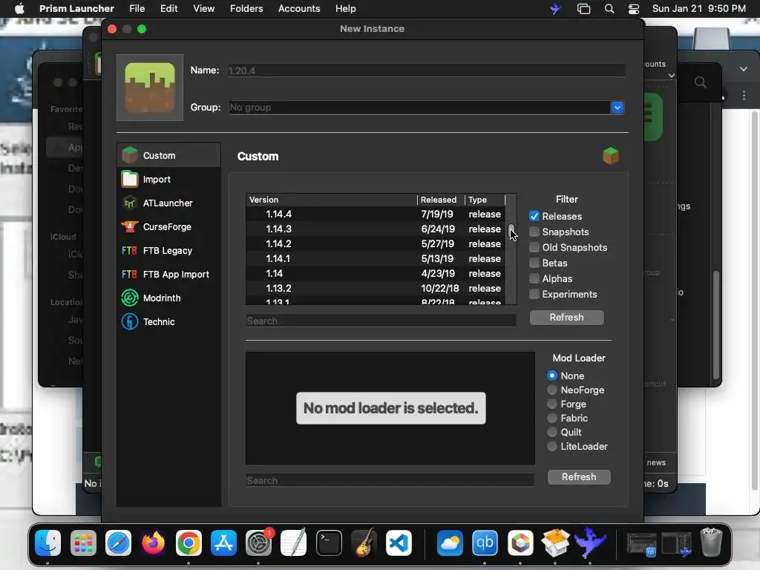Open the View menu

point(203,9)
